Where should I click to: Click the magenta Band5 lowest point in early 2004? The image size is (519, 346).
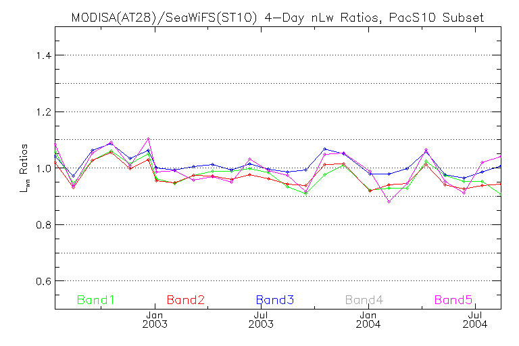[389, 201]
